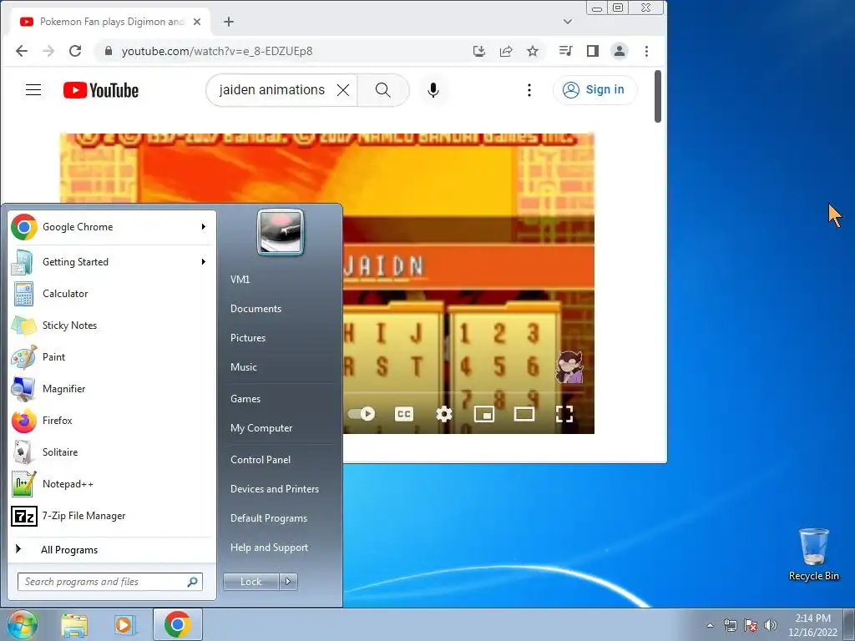The image size is (855, 641).
Task: Click the YouTube search field
Action: tap(271, 90)
